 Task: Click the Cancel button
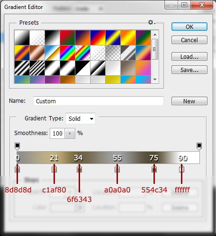click(x=189, y=40)
